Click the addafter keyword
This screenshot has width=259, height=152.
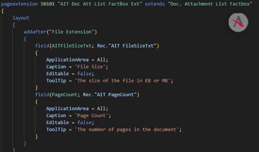click(37, 32)
